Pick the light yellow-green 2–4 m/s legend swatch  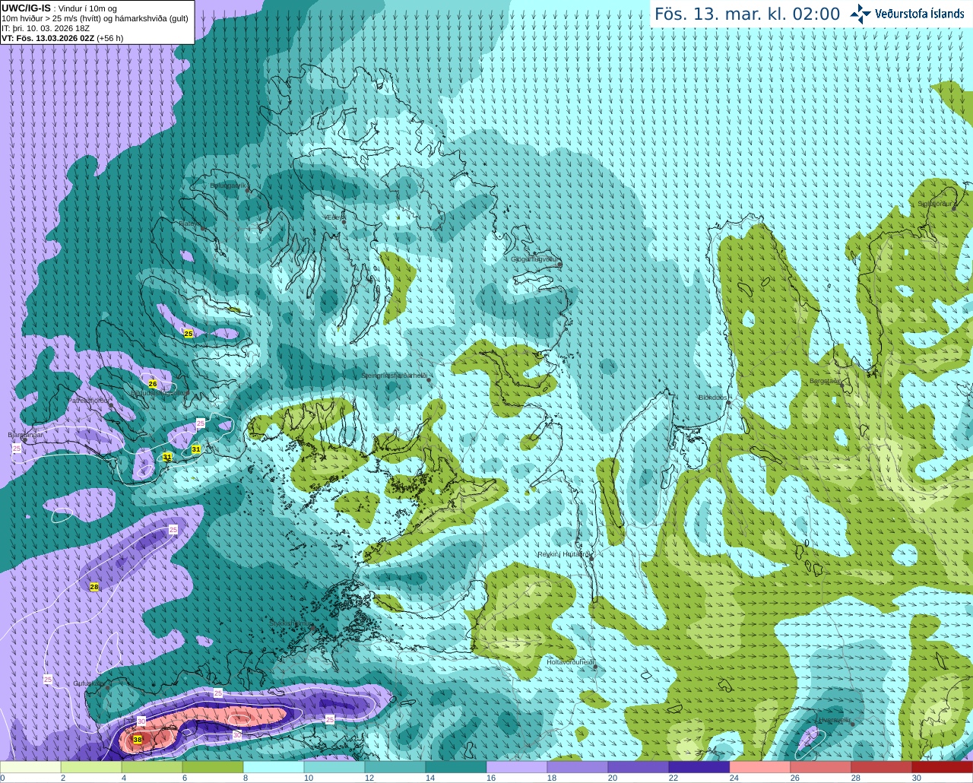[91, 767]
